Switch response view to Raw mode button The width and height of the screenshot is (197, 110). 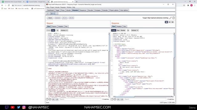118,30
